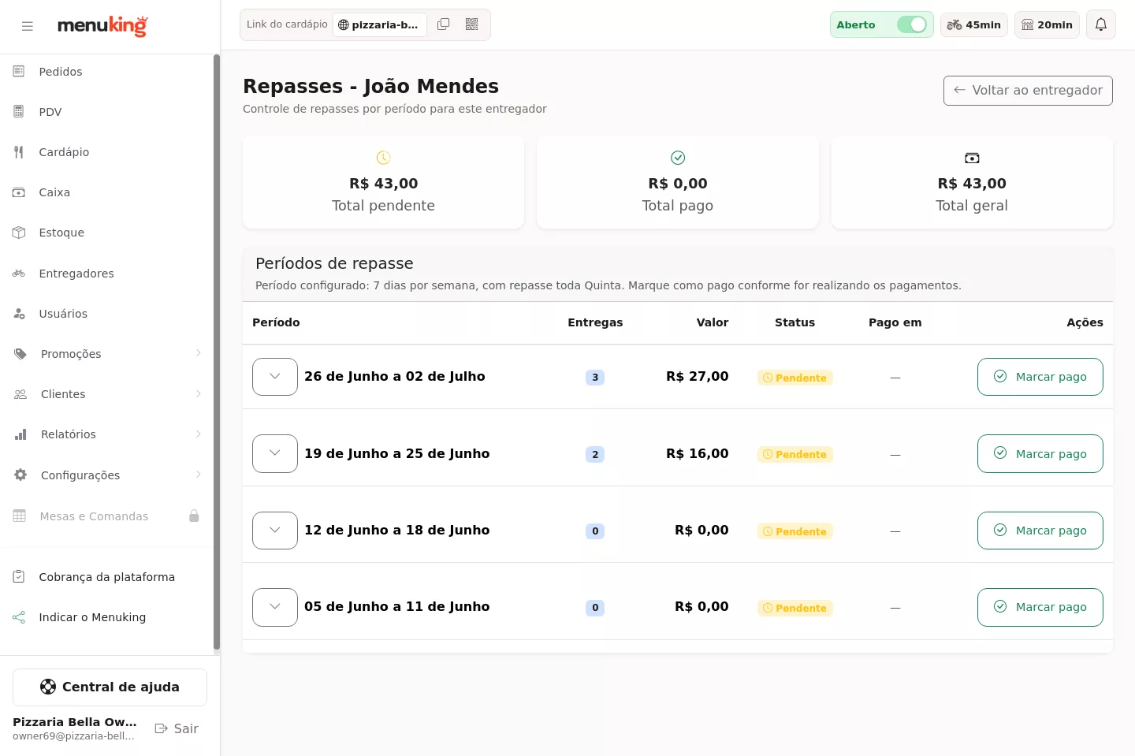The width and height of the screenshot is (1135, 756).
Task: Click the sidebar vertical scrollbar
Action: click(217, 352)
